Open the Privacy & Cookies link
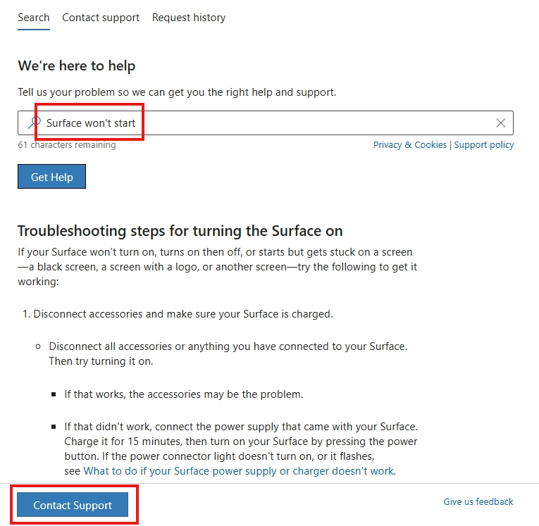 [x=410, y=145]
